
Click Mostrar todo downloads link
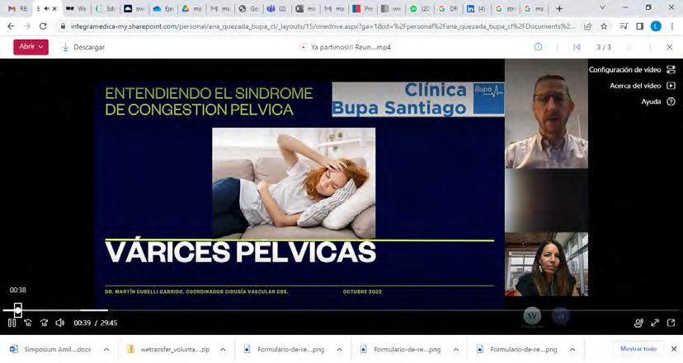pos(638,349)
